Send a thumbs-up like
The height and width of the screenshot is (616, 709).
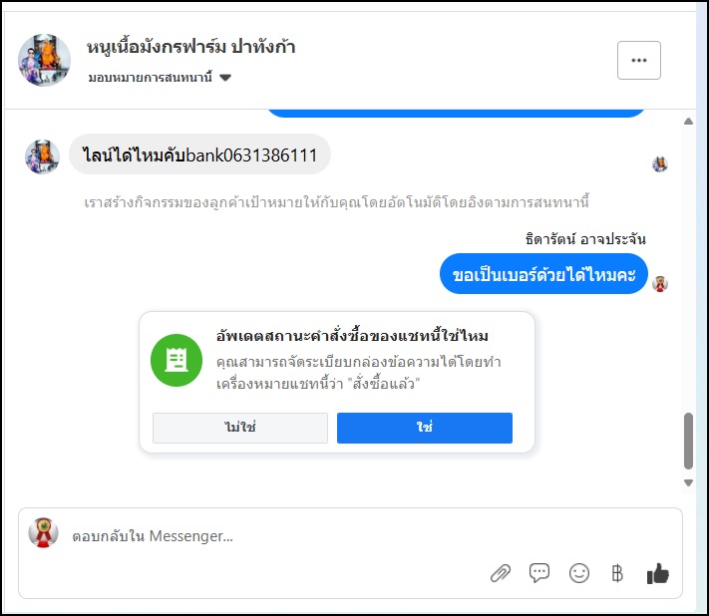click(x=657, y=573)
